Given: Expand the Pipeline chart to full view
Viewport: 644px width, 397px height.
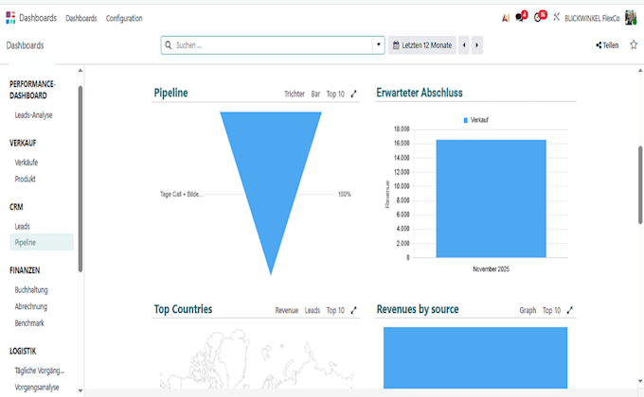Looking at the screenshot, I should pyautogui.click(x=353, y=94).
